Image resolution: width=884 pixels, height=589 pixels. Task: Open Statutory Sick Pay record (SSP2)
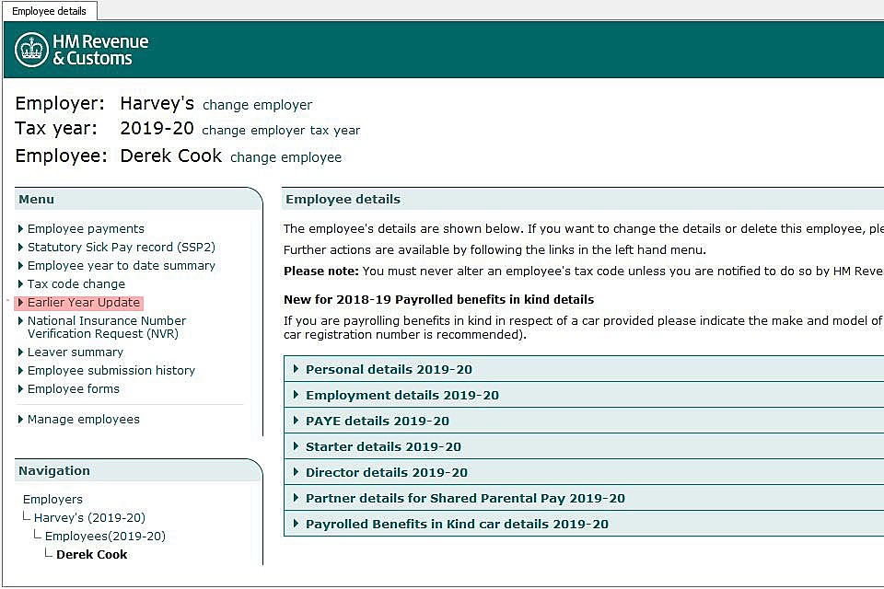(121, 248)
